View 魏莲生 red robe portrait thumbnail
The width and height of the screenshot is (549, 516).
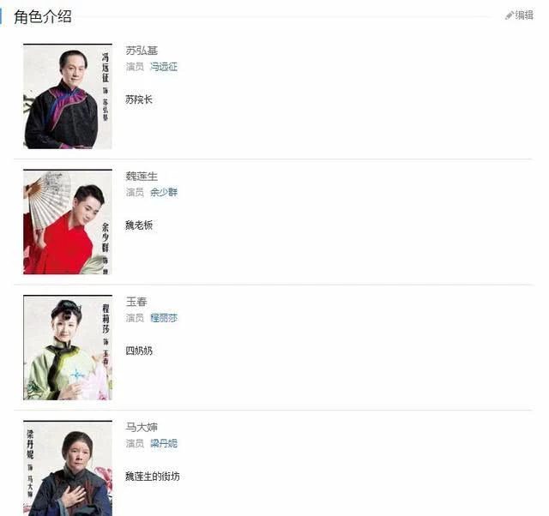(x=68, y=222)
